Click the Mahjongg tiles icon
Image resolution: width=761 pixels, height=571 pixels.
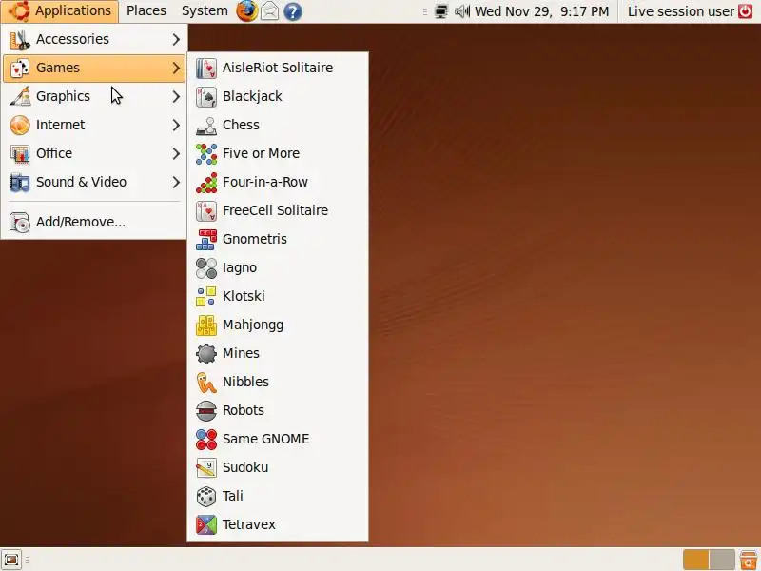click(206, 325)
